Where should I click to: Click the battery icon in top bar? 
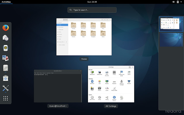point(178,2)
